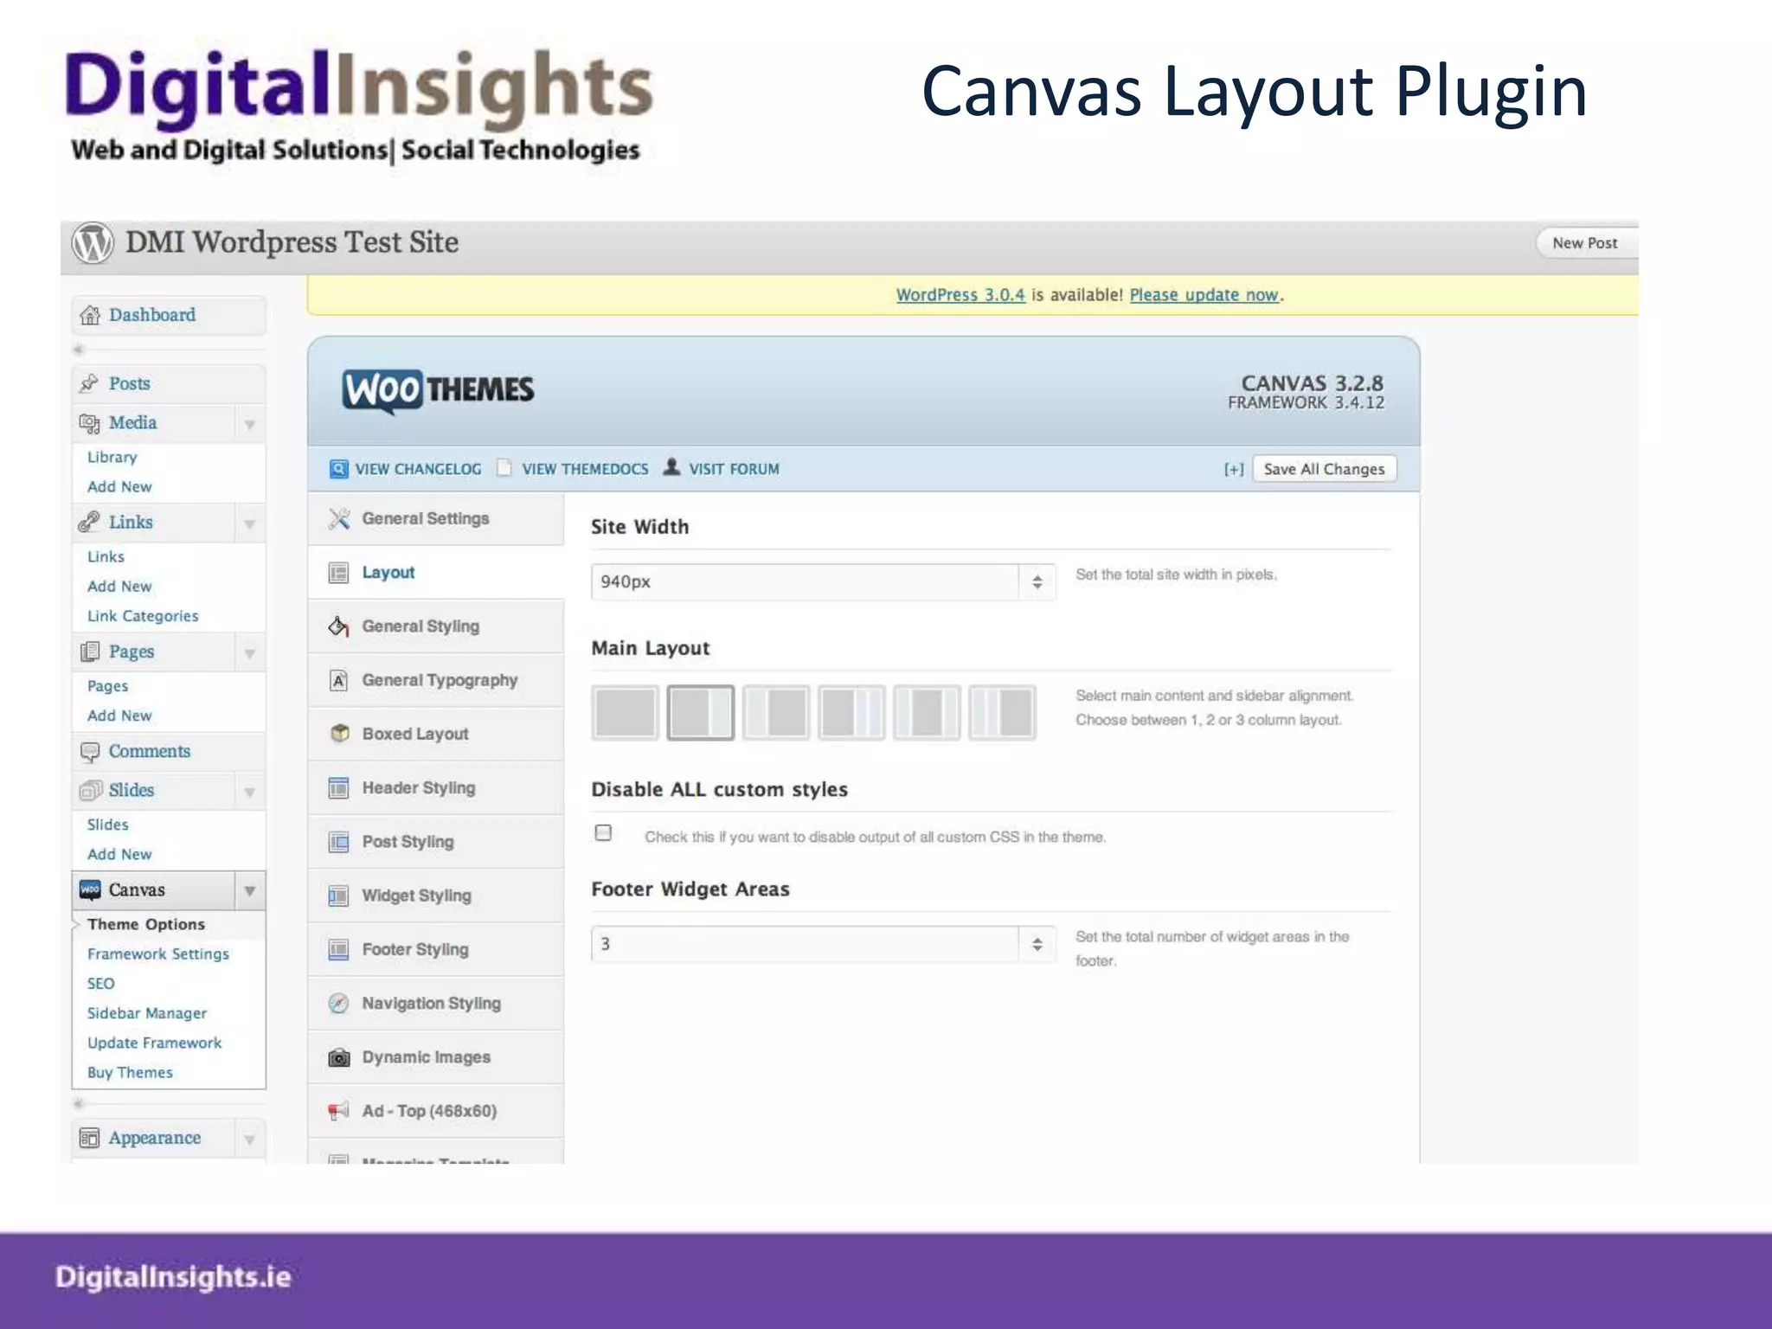Click Save All Changes button
Image resolution: width=1772 pixels, height=1329 pixels.
(x=1324, y=470)
